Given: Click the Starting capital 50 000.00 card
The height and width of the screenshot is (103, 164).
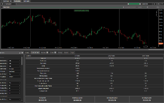Looking at the screenshot, I should (x=77, y=99).
